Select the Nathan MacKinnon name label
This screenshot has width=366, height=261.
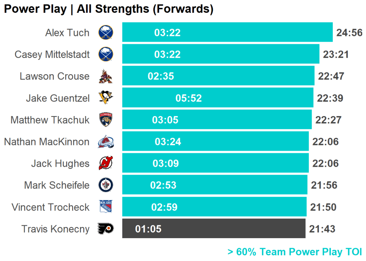[x=46, y=142]
